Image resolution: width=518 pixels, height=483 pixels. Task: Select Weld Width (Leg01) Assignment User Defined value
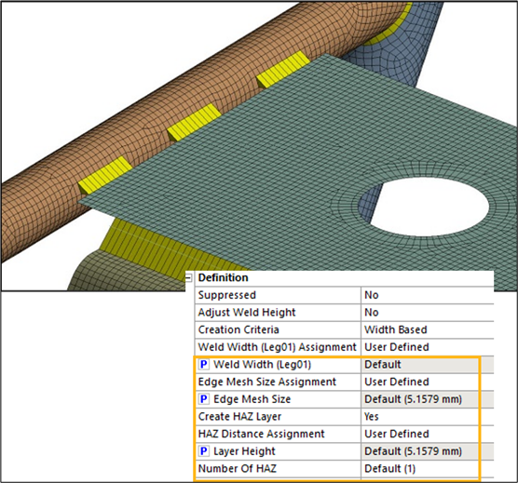[428, 347]
